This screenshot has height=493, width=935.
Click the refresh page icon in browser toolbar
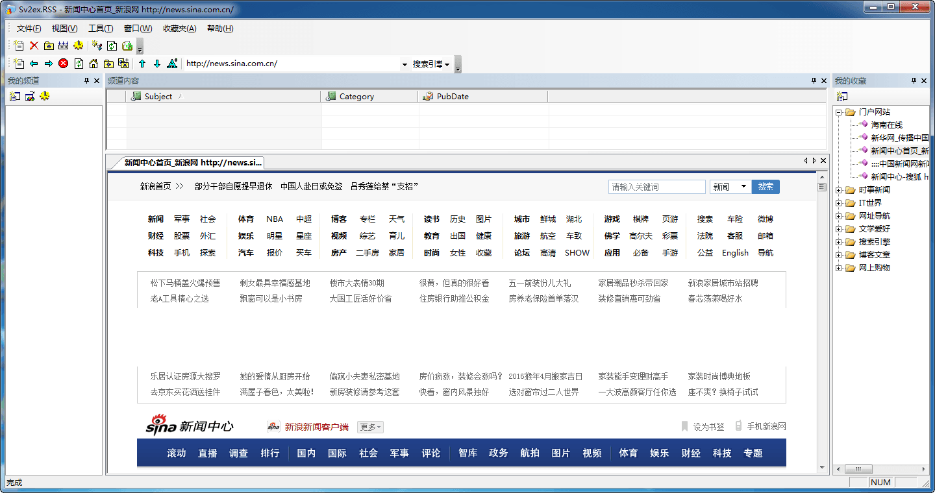point(79,64)
